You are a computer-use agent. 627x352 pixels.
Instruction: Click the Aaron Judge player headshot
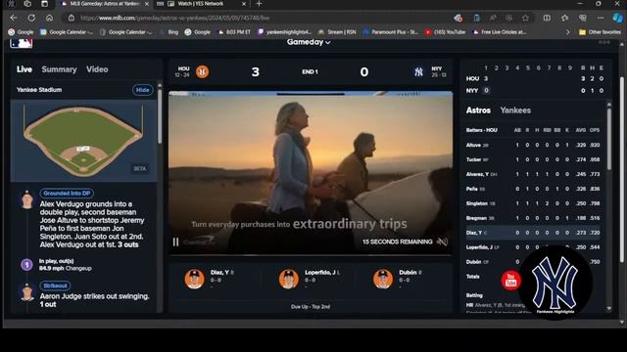(x=27, y=292)
